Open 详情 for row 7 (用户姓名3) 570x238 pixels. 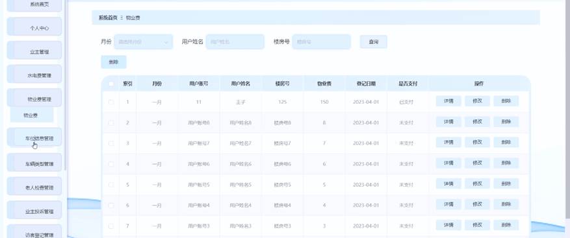[448, 225]
